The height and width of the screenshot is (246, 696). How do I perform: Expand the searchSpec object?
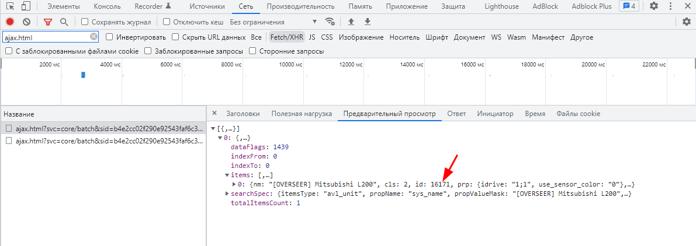point(227,194)
